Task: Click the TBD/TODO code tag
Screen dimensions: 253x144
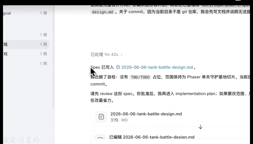Action: coord(140,77)
